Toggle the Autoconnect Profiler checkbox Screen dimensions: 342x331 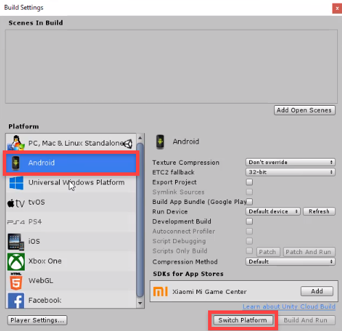coord(249,231)
